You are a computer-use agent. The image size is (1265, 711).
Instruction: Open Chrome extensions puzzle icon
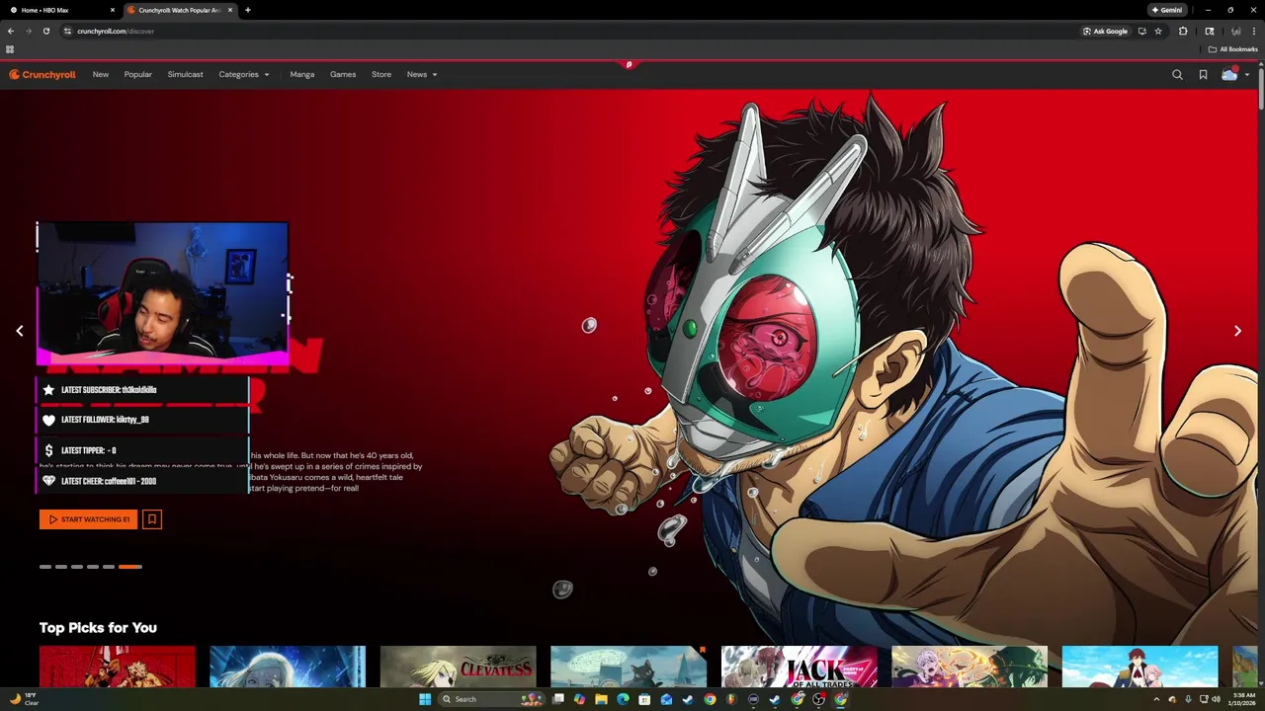tap(1183, 31)
